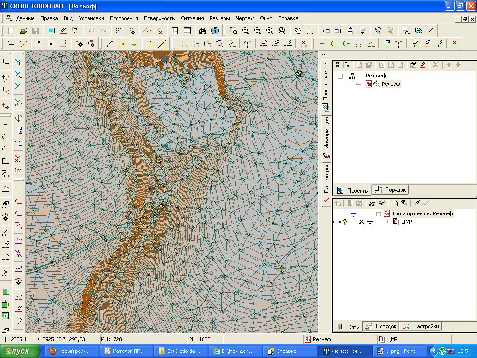Open the Информация vertical tab
This screenshot has height=358, width=477.
click(327, 138)
